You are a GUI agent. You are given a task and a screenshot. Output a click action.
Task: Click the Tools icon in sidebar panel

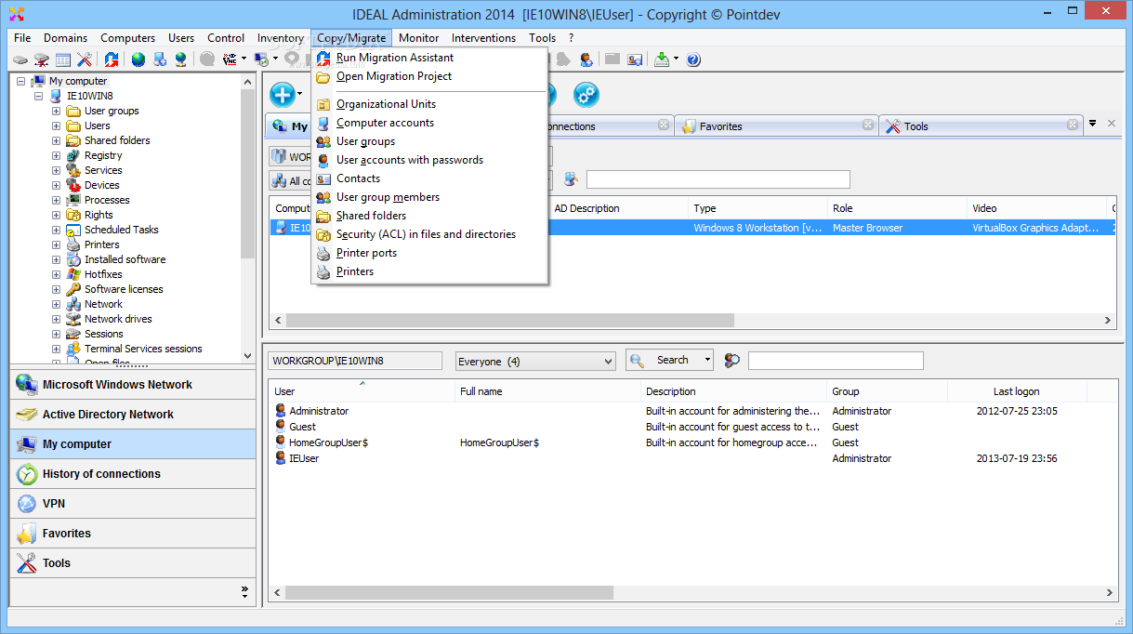[x=27, y=563]
